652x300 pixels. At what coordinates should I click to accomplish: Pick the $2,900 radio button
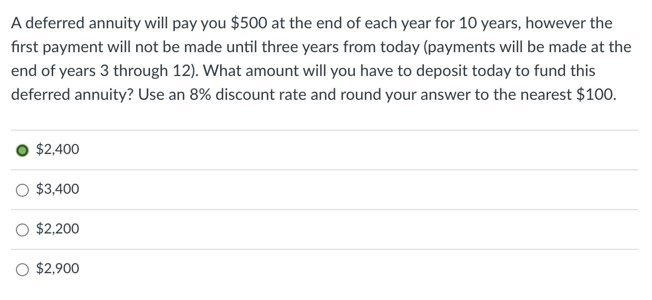(x=22, y=268)
